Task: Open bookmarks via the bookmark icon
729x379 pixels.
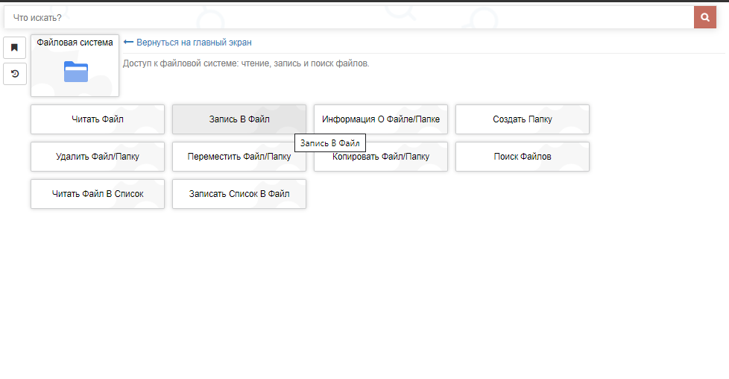Action: coord(14,48)
